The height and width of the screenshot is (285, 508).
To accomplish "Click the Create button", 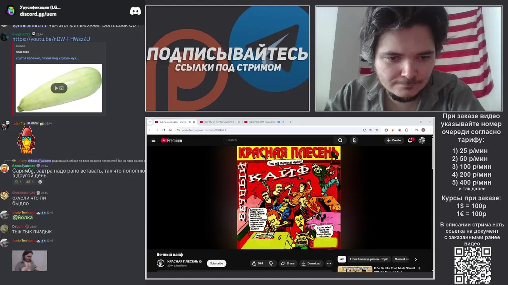I will pos(394,140).
